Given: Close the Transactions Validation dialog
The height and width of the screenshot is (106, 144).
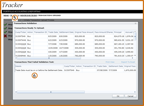Looking at the screenshot, I should click(135, 23).
